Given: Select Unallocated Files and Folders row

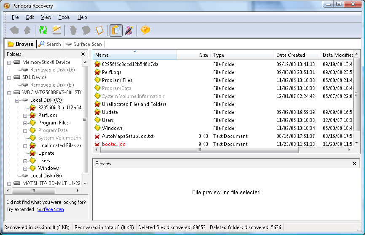Looking at the screenshot, I should 223,104.
